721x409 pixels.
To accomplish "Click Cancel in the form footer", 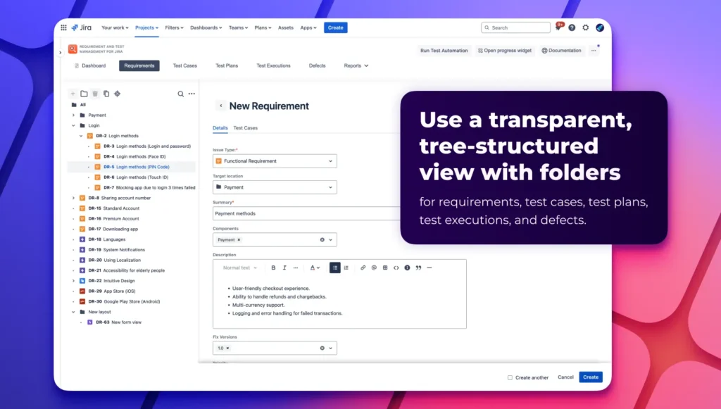I will click(x=565, y=377).
